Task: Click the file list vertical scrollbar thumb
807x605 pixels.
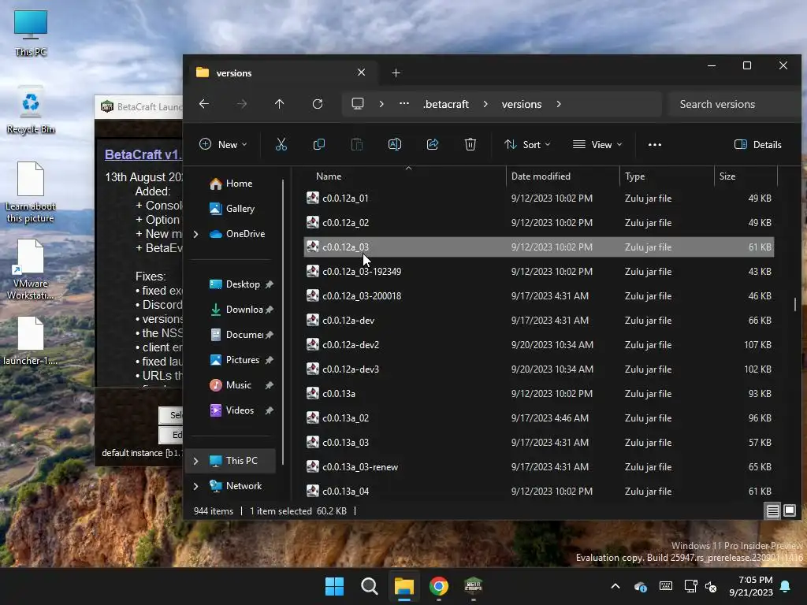Action: point(795,304)
